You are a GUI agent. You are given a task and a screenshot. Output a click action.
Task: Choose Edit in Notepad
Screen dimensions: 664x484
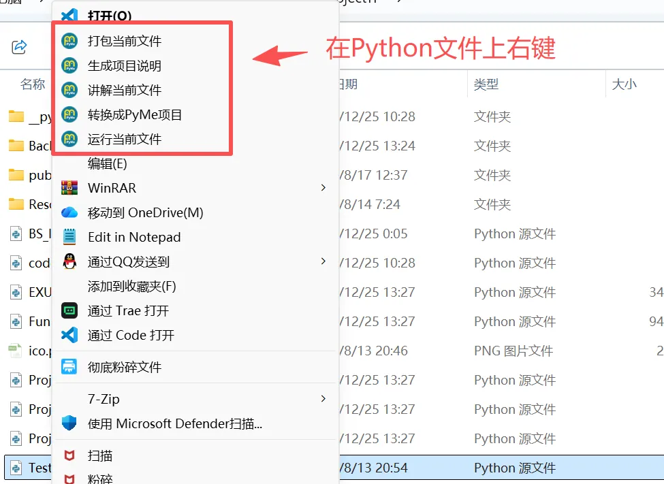134,237
